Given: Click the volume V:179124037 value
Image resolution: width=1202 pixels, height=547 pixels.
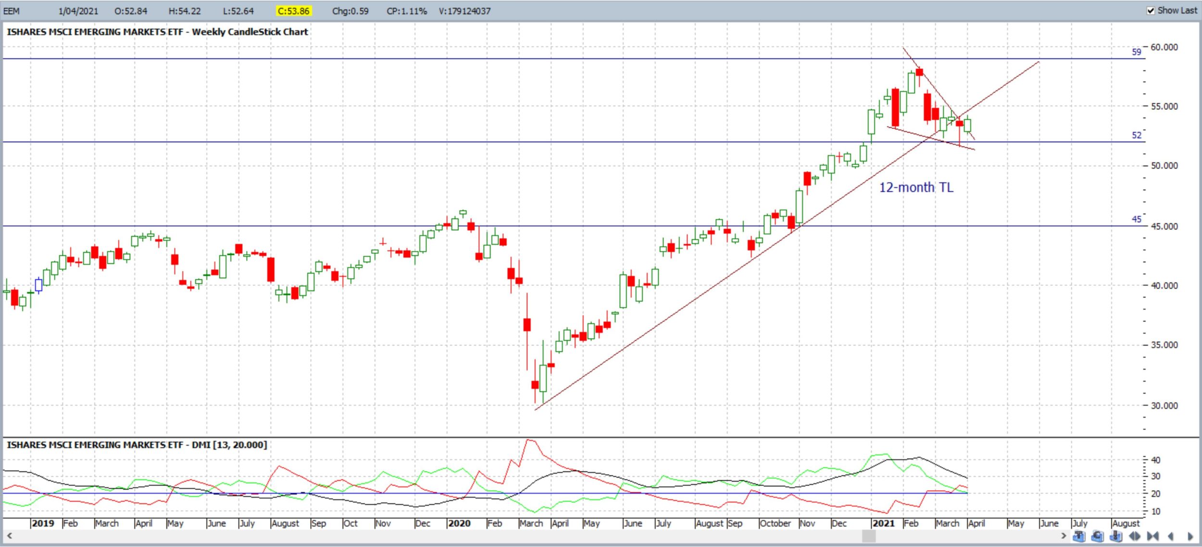Looking at the screenshot, I should click(464, 11).
